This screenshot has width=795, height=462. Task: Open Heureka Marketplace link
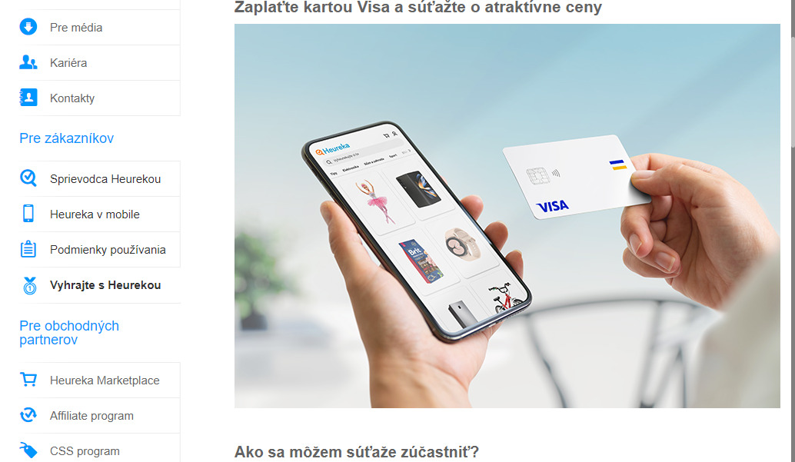pos(105,381)
